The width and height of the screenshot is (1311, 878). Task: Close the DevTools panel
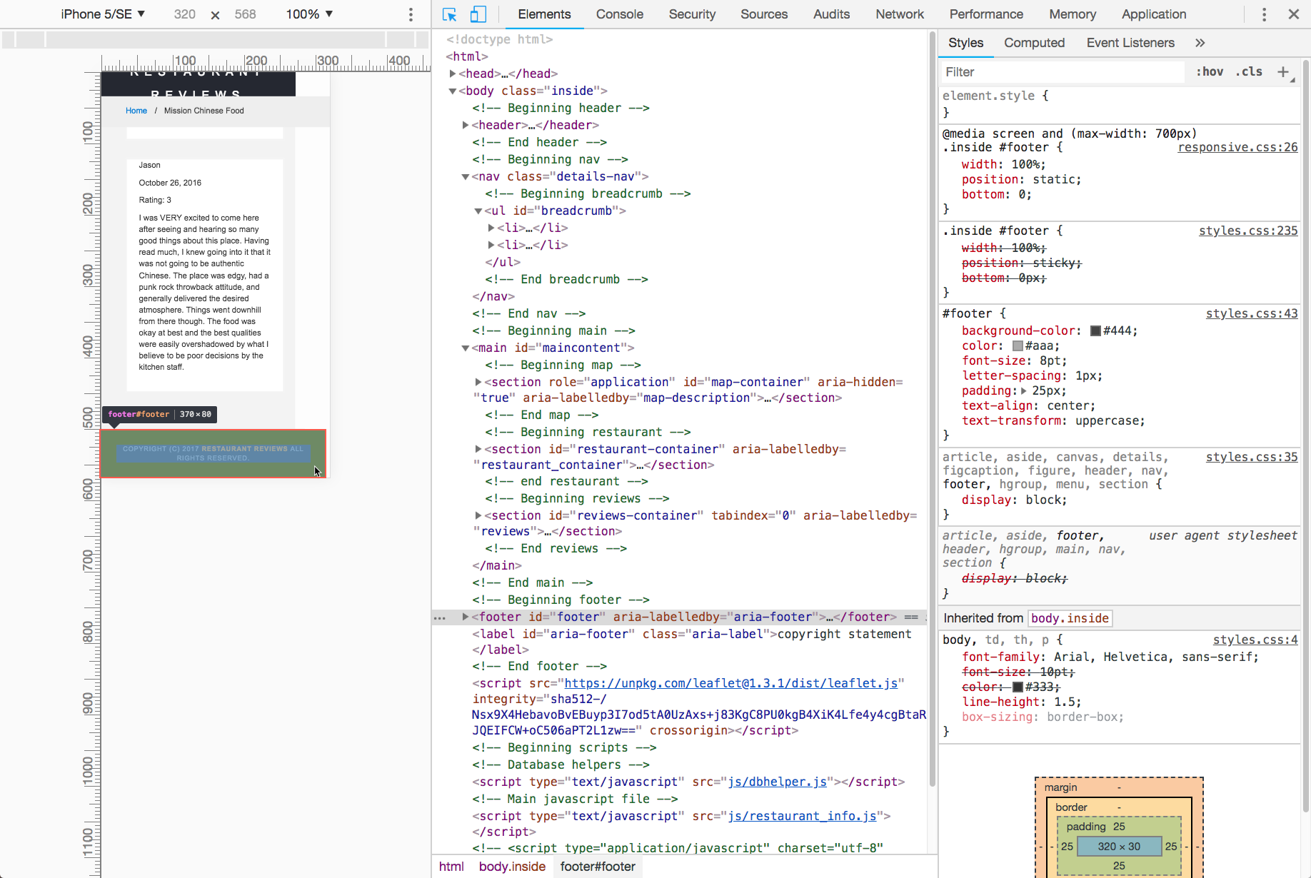coord(1293,14)
